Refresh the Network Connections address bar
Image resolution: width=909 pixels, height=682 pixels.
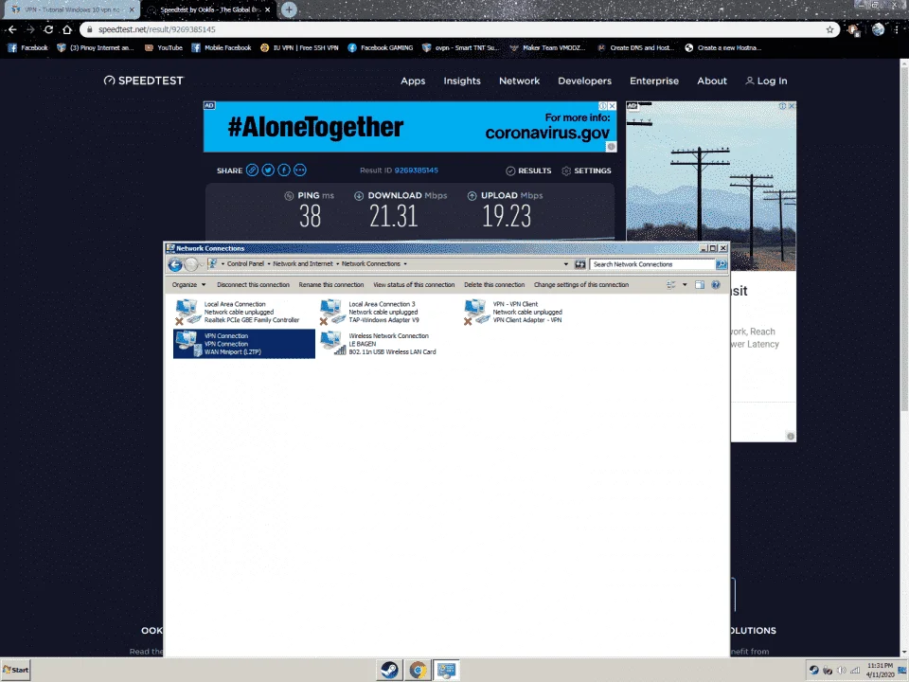click(x=579, y=264)
